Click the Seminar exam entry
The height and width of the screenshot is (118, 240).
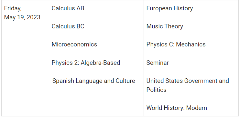(158, 63)
